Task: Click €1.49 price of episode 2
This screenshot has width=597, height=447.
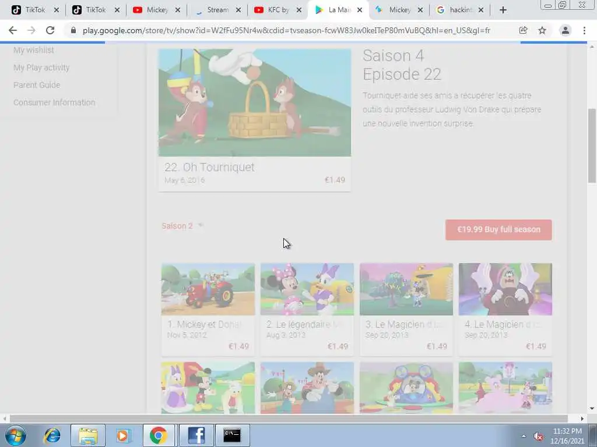Action: pos(338,346)
